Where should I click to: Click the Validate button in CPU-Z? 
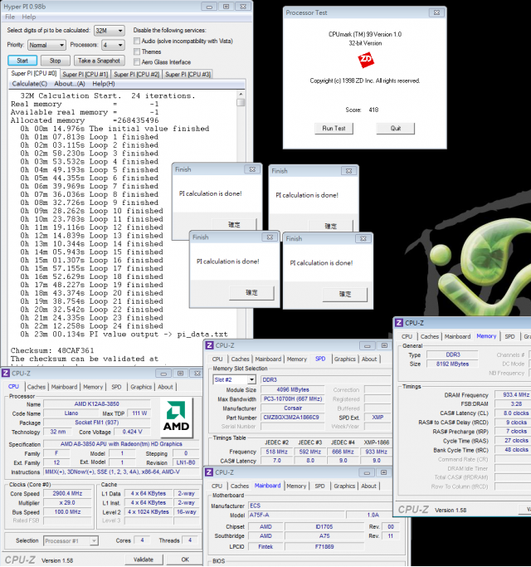click(144, 559)
